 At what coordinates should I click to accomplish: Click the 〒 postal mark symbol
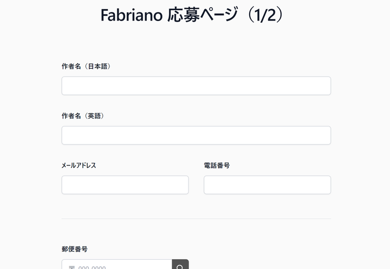pyautogui.click(x=71, y=267)
